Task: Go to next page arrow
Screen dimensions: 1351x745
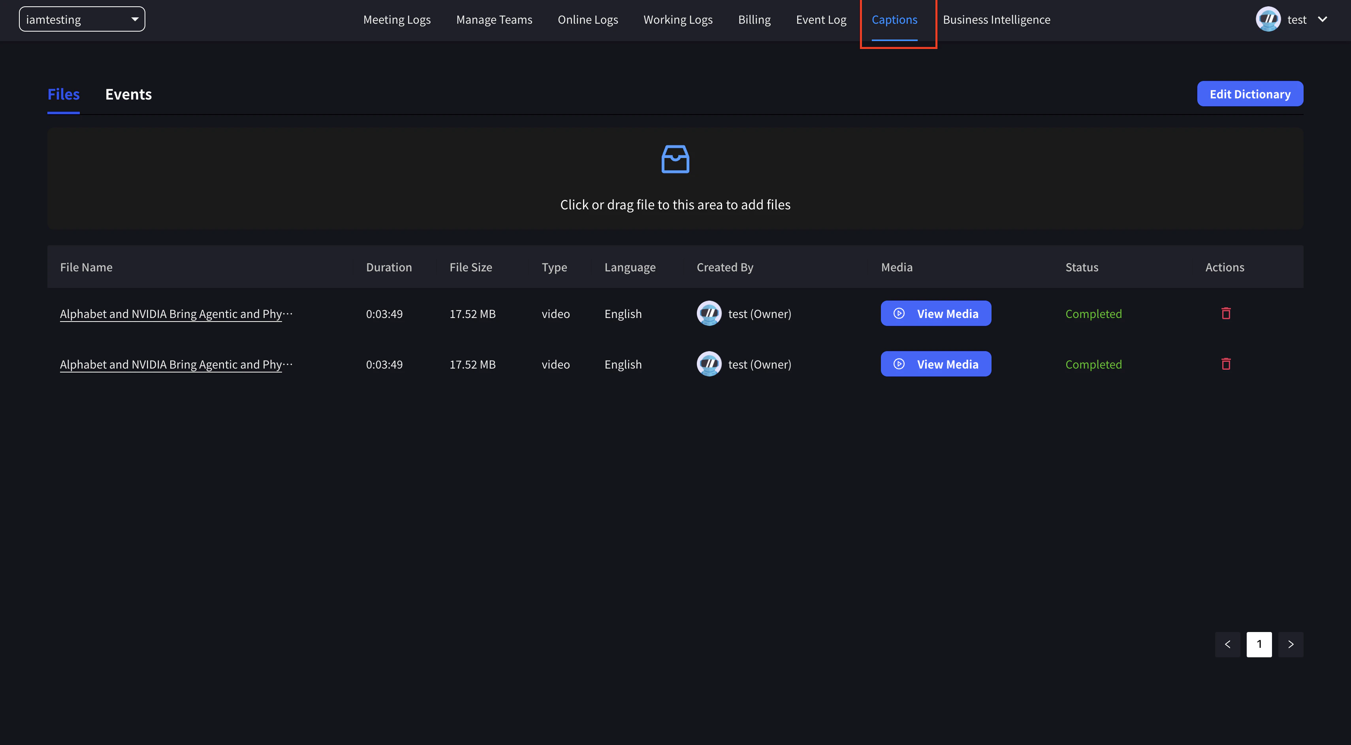Action: point(1291,644)
